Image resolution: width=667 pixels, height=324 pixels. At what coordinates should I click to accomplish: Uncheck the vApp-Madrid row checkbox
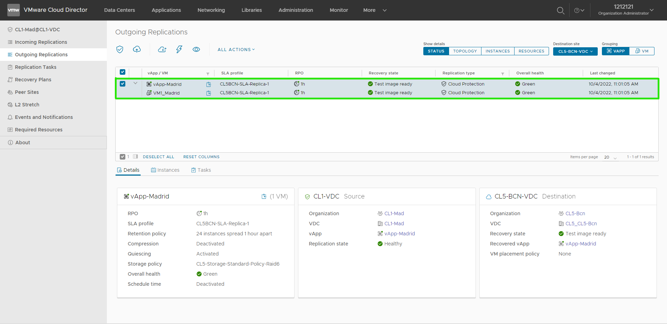(123, 84)
